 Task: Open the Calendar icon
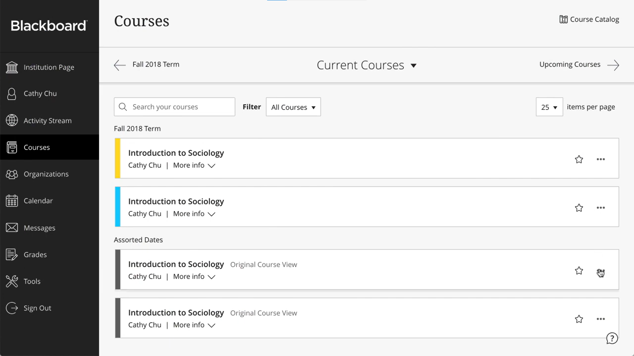click(12, 200)
